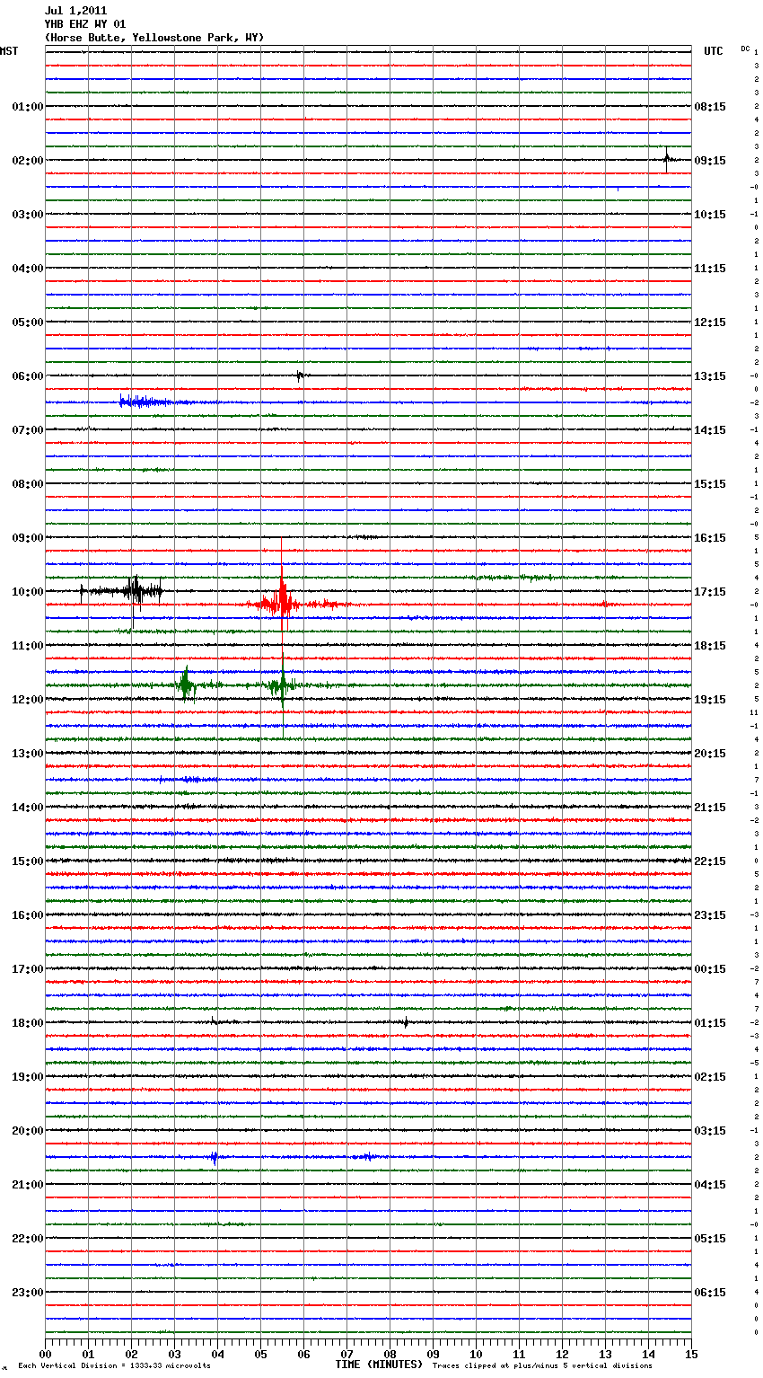This screenshot has height=1378, width=763.
Task: Click minute tick '10' on the bottom axis
Action: pyautogui.click(x=476, y=1354)
